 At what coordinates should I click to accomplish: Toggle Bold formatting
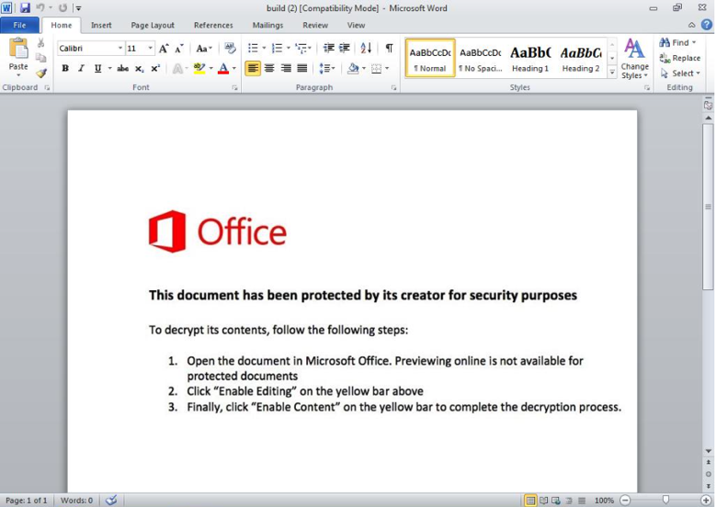pyautogui.click(x=65, y=69)
